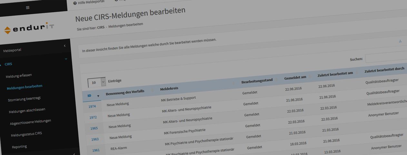The width and height of the screenshot is (407, 155).
Task: Expand the Meldeportal sidebar section chevron
Action: pyautogui.click(x=65, y=46)
